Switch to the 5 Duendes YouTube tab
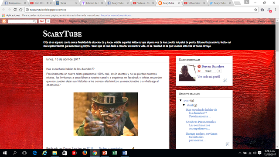This screenshot has height=157, width=279. pyautogui.click(x=194, y=3)
